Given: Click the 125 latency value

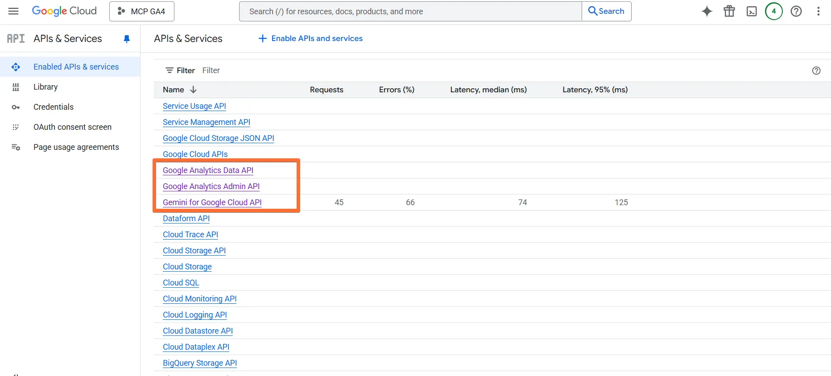Looking at the screenshot, I should [x=621, y=202].
